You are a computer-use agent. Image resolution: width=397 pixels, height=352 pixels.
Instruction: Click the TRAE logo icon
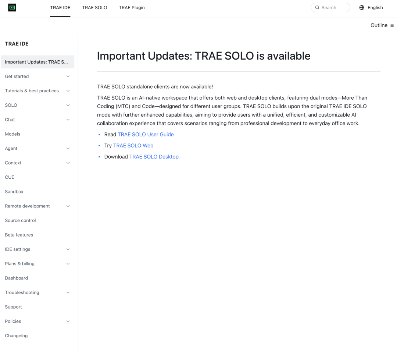pos(12,8)
